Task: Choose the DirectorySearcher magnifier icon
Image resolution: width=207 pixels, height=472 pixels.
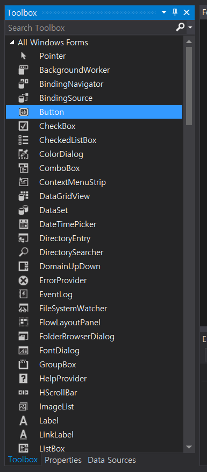Action: [x=24, y=252]
